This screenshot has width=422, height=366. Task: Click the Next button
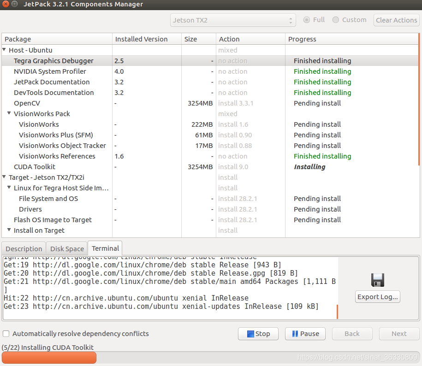pos(399,334)
